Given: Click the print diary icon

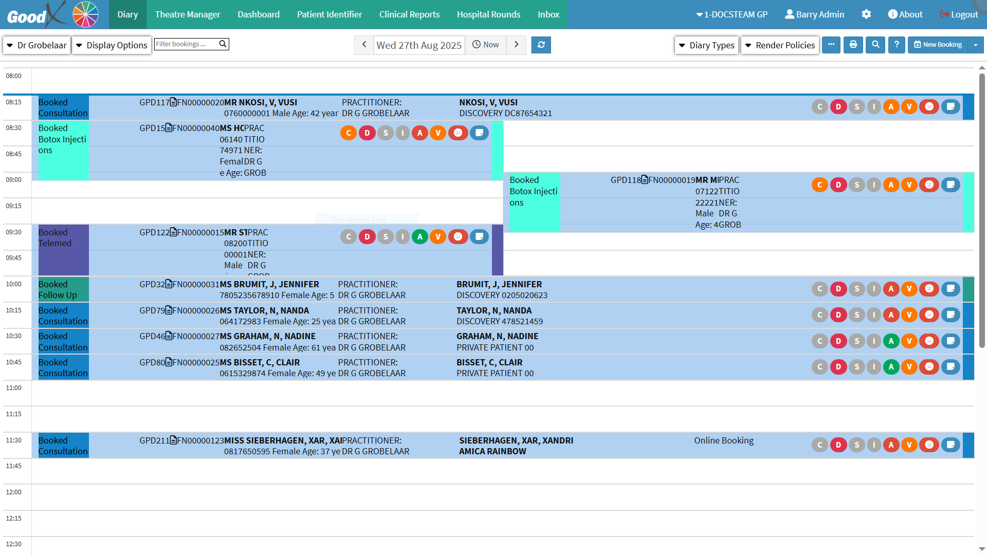Looking at the screenshot, I should (x=853, y=45).
